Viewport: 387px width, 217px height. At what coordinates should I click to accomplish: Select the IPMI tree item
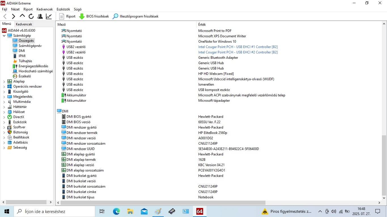22,56
